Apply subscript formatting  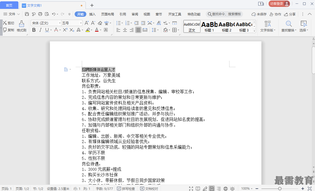coord(72,30)
